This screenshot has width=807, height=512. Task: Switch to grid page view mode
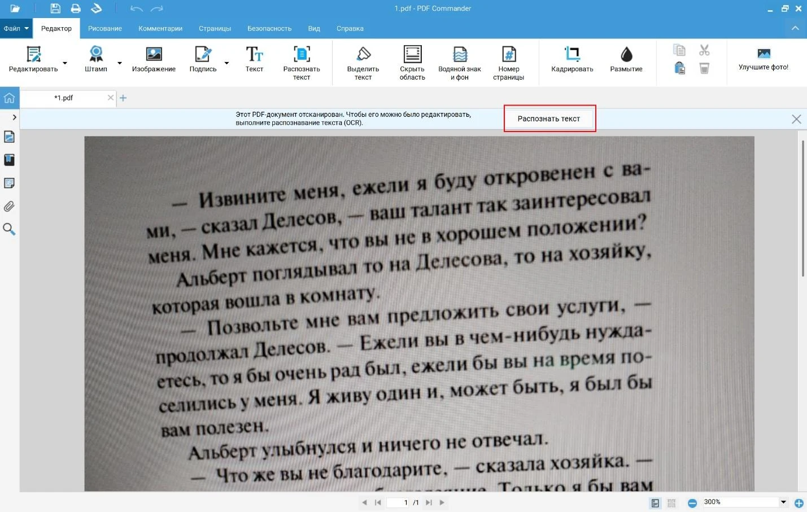point(671,503)
